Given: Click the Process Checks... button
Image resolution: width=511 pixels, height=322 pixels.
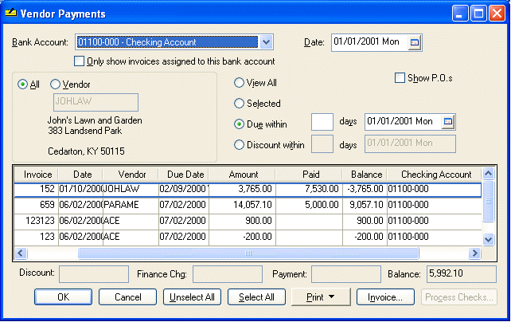Looking at the screenshot, I should point(458,296).
